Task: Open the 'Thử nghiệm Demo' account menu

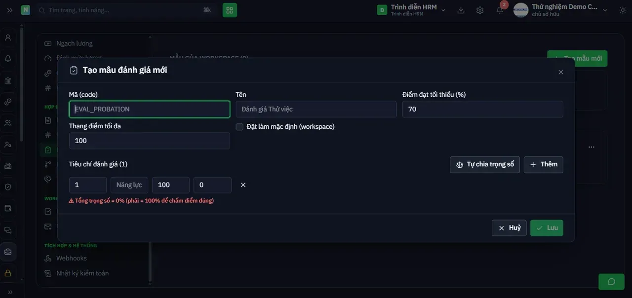Action: point(561,10)
